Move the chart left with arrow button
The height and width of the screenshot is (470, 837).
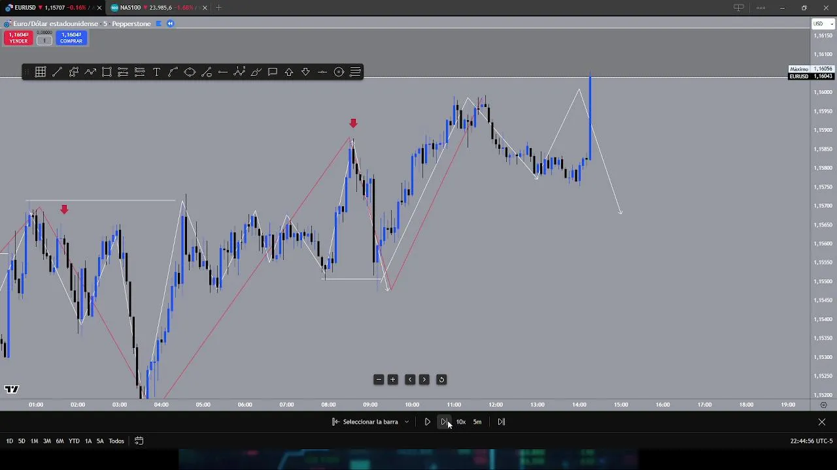click(x=410, y=379)
